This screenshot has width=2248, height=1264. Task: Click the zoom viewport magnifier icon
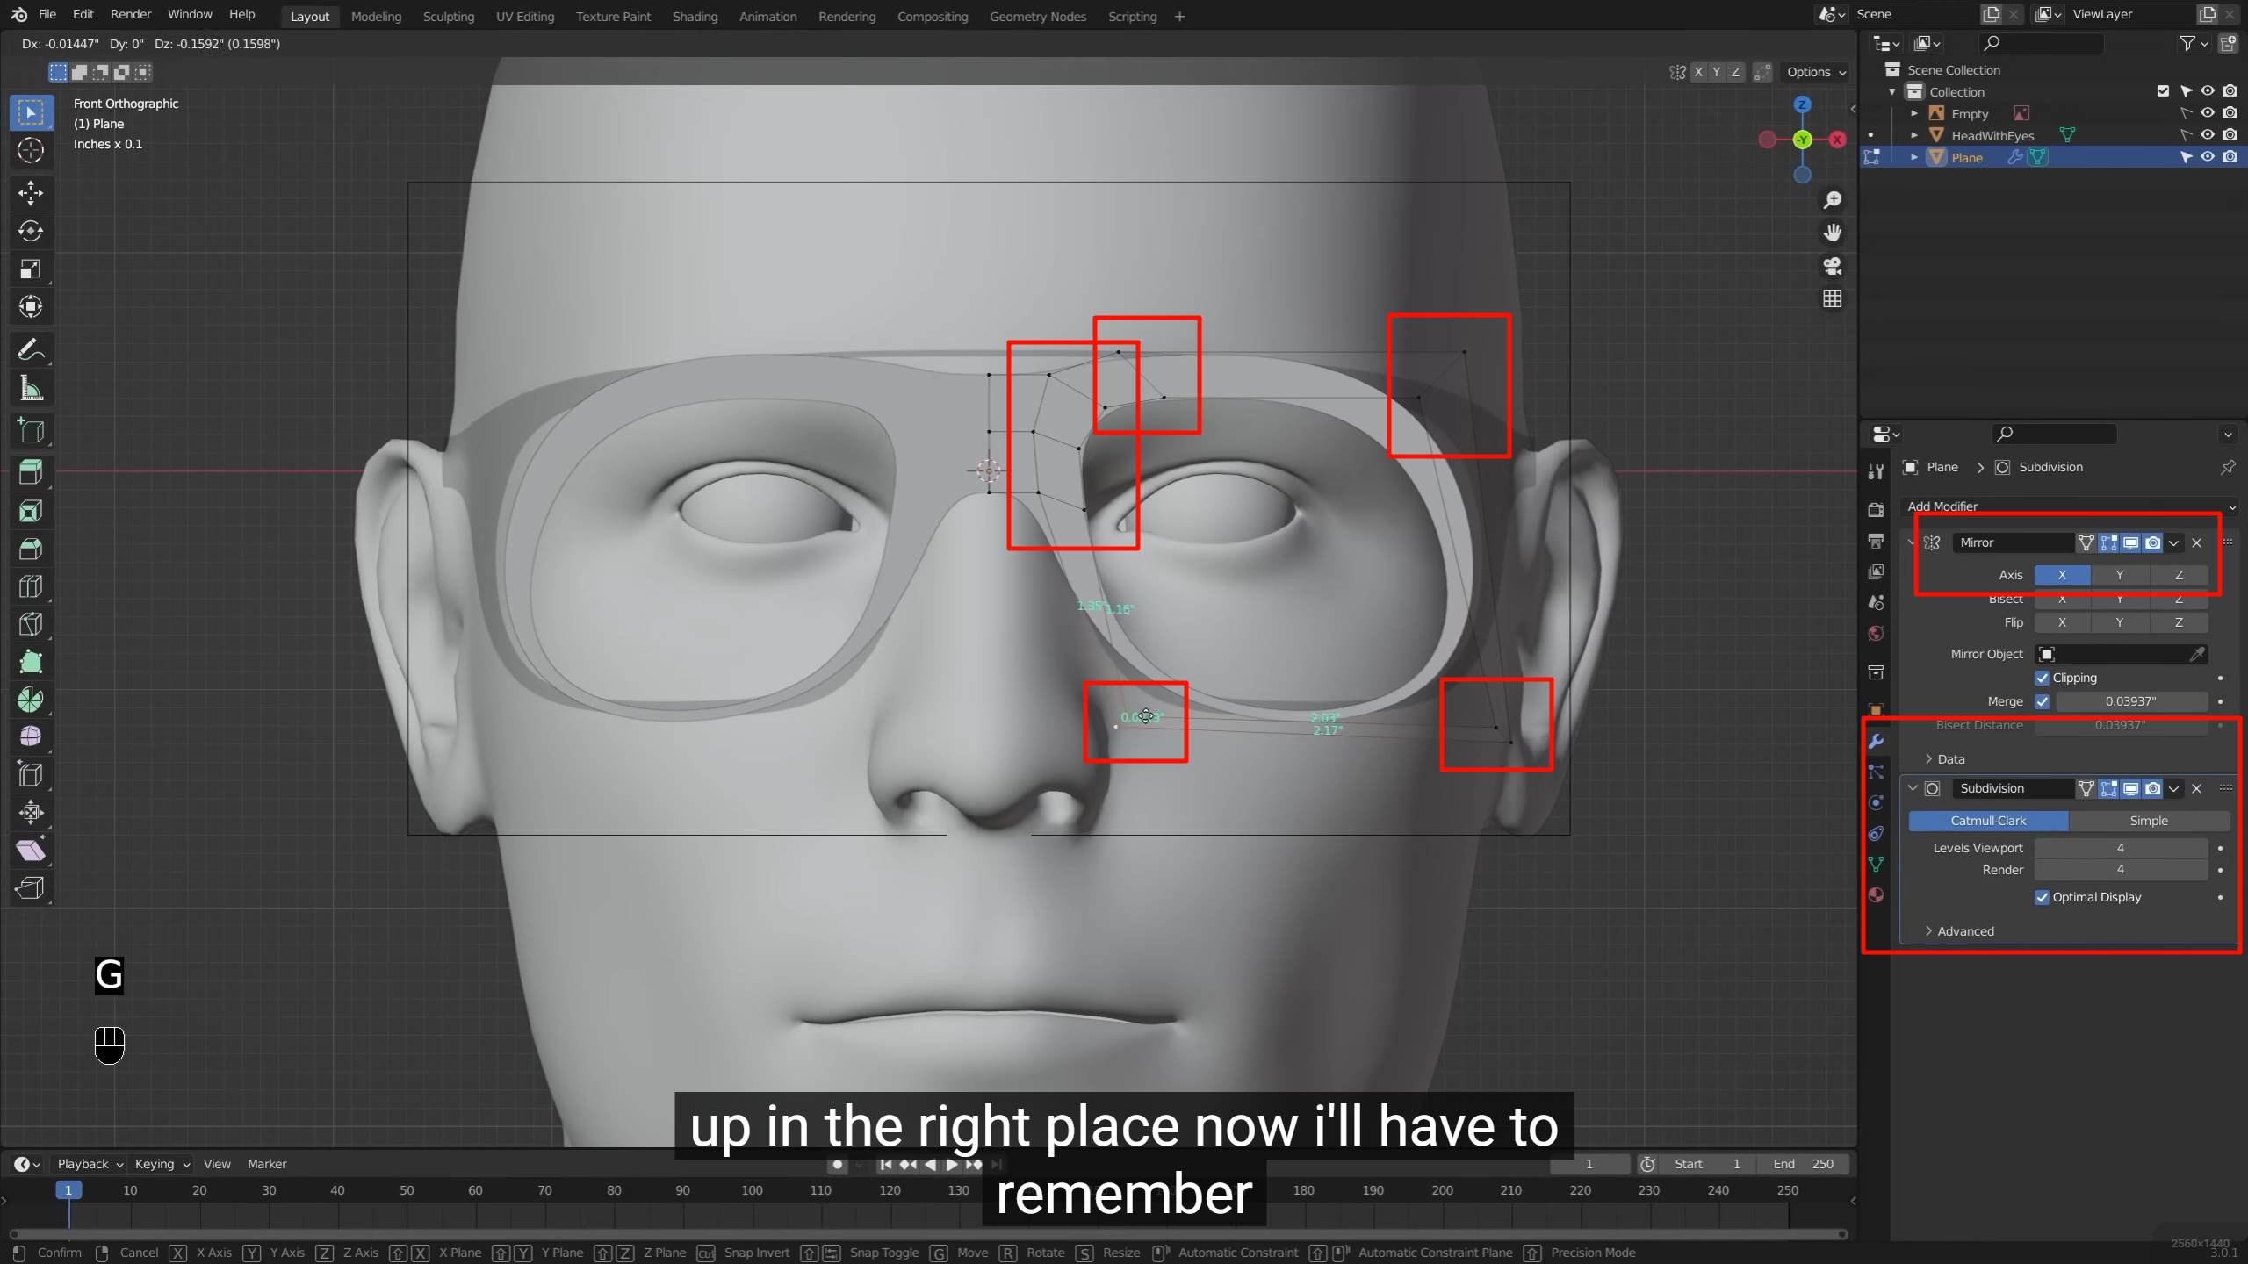point(1833,200)
